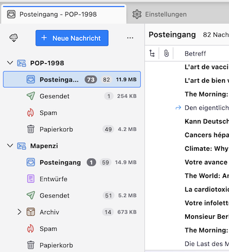Sort messages by Betreff column header
The width and height of the screenshot is (229, 252).
[x=195, y=53]
